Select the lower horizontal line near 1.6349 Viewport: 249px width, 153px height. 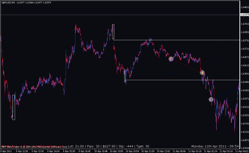pos(182,80)
